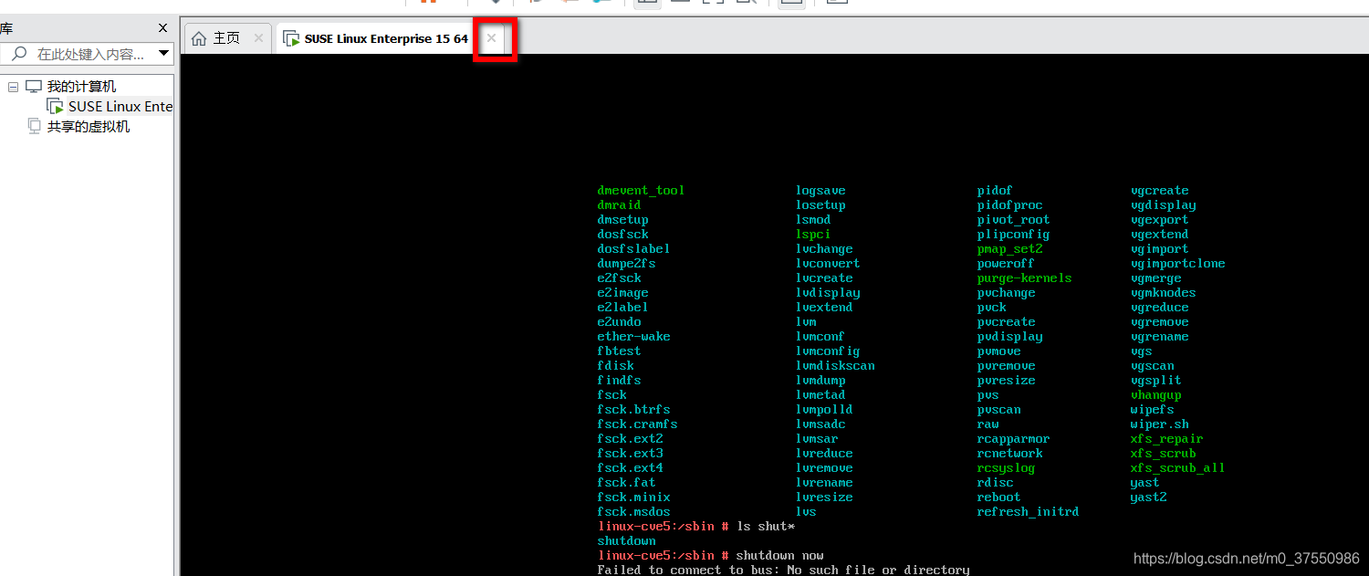
Task: Click 'yast2' in the terminal output
Action: 1148,497
